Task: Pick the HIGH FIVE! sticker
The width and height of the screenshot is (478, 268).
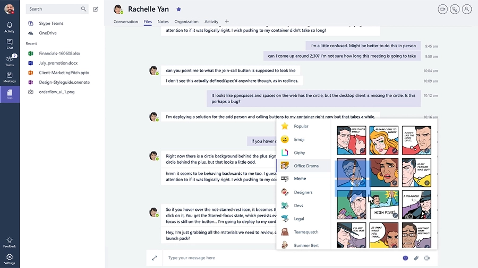Action: click(x=384, y=204)
